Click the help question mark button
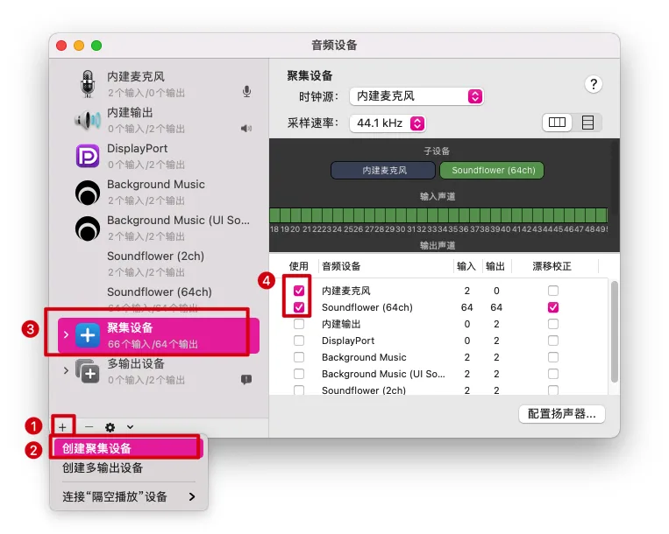Screen dimensions: 669x534 tap(594, 84)
